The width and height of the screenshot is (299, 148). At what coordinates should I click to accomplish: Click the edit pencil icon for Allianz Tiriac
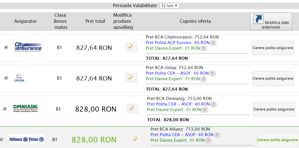pyautogui.click(x=136, y=139)
